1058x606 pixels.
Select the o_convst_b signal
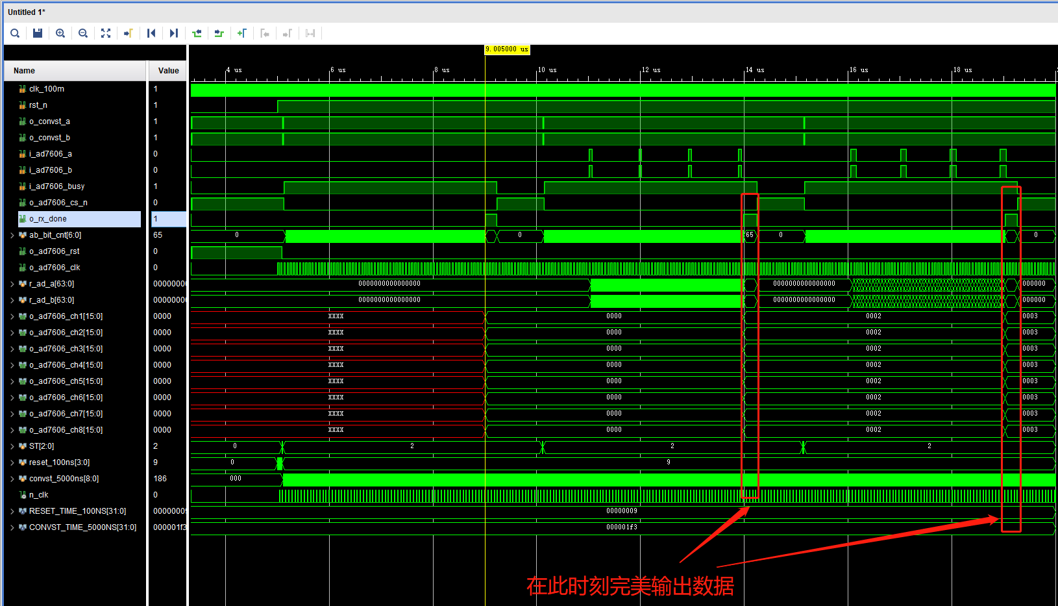[49, 138]
